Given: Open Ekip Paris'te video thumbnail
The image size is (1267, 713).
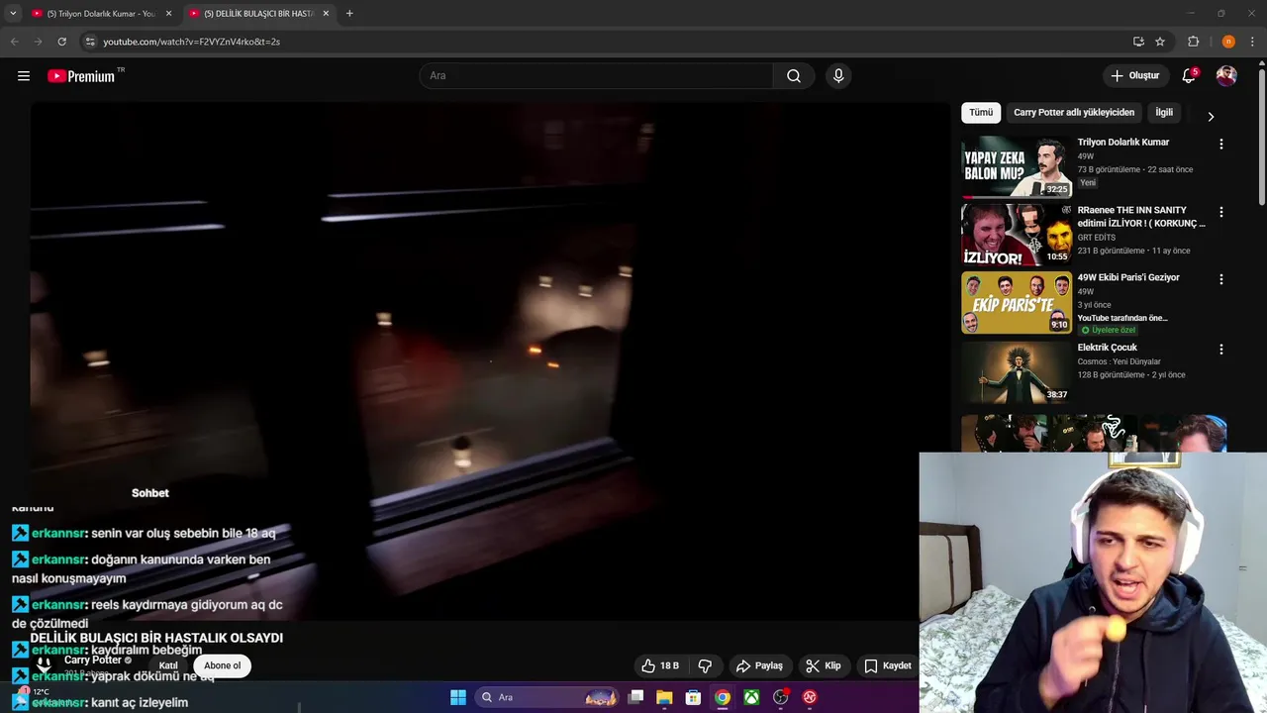Looking at the screenshot, I should pos(1017,302).
